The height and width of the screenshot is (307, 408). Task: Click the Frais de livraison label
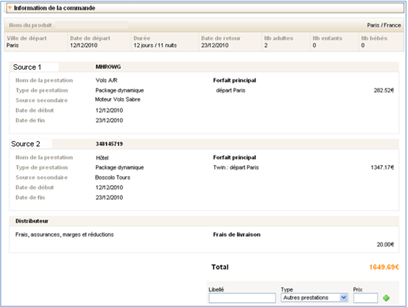coord(236,234)
